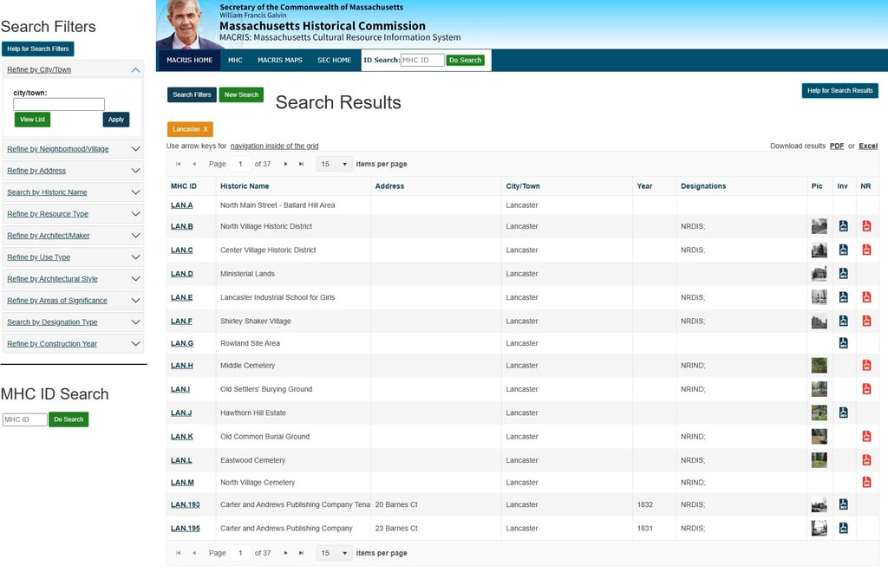The height and width of the screenshot is (572, 888).
Task: Download results as Excel
Action: pos(868,146)
